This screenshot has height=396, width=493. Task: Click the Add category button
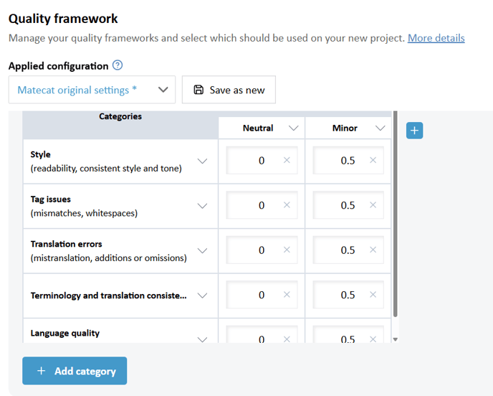tap(75, 371)
